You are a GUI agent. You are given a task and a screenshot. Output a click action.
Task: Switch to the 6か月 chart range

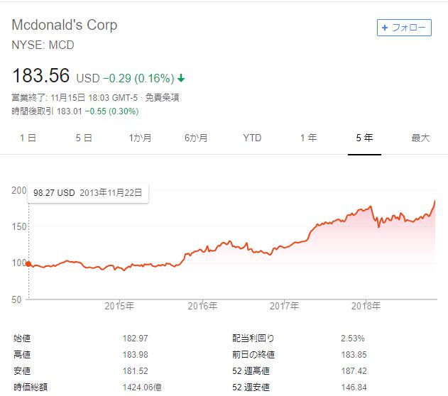196,138
